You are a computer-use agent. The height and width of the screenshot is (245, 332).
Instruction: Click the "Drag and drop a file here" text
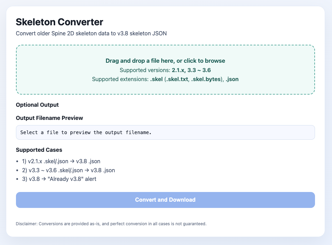click(x=165, y=61)
